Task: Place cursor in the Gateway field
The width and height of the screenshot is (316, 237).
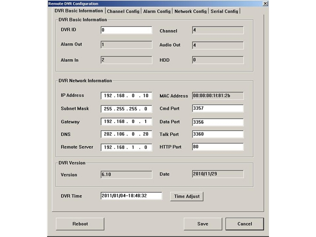Action: 126,121
